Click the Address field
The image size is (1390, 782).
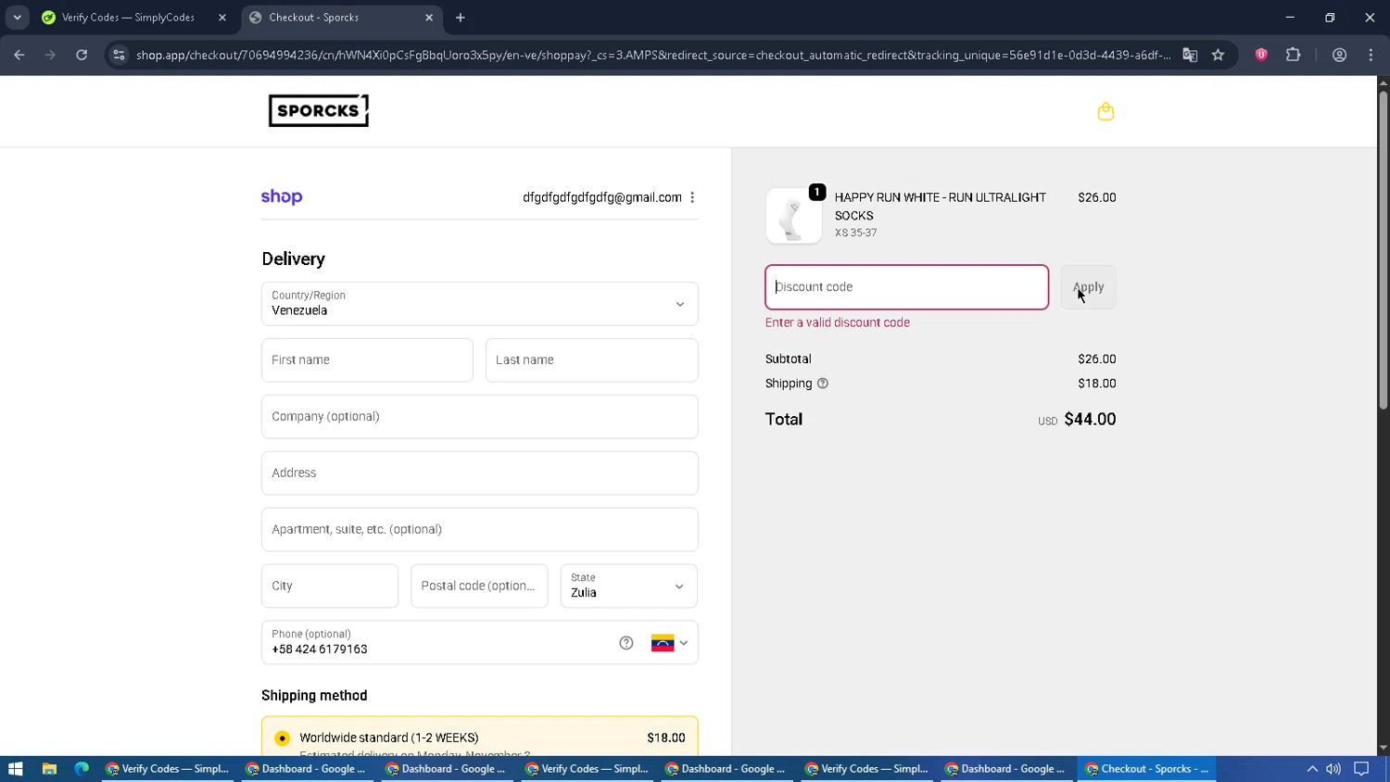click(x=480, y=473)
